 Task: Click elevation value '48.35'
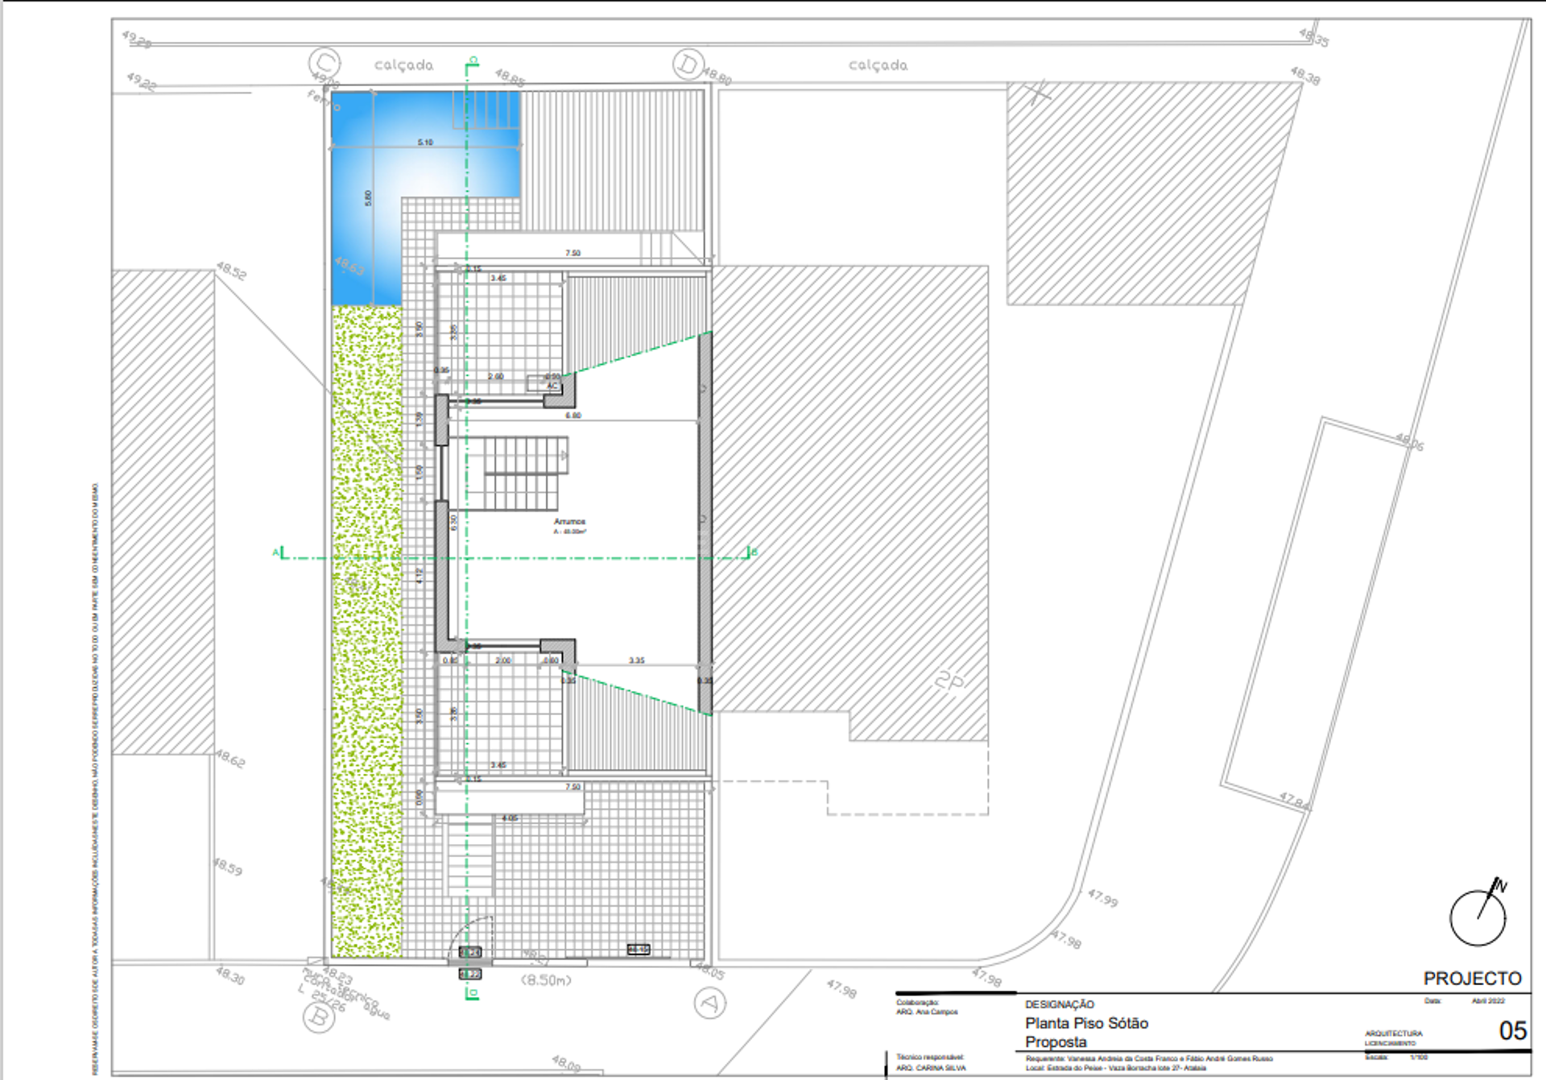coord(1313,37)
